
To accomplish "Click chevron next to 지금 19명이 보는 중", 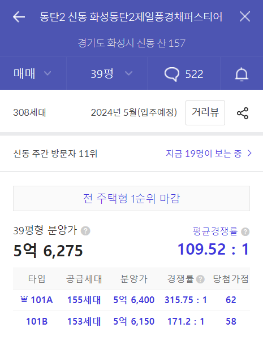I will click(x=249, y=154).
